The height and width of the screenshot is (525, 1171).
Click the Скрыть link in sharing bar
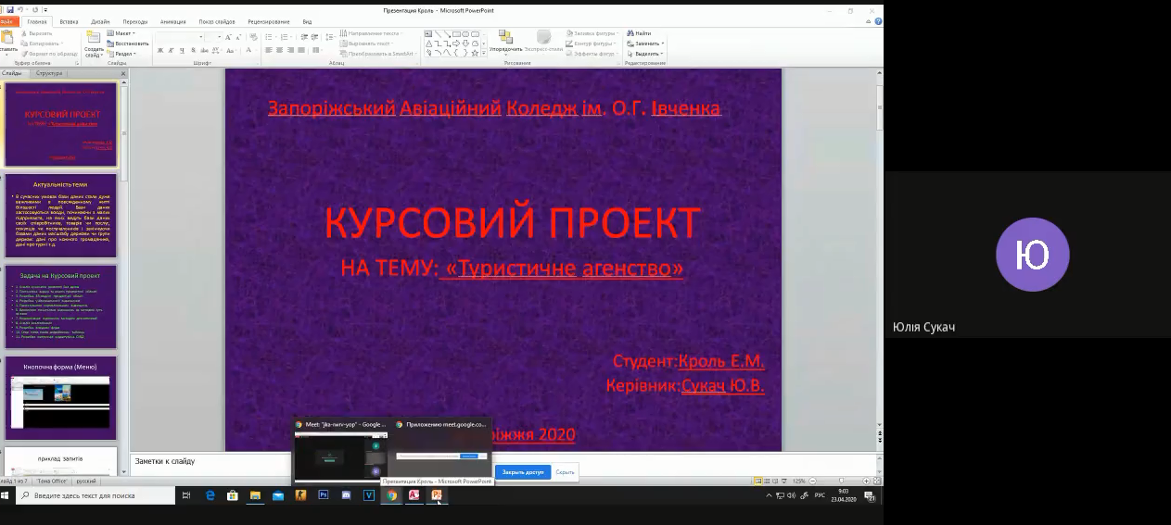click(565, 472)
